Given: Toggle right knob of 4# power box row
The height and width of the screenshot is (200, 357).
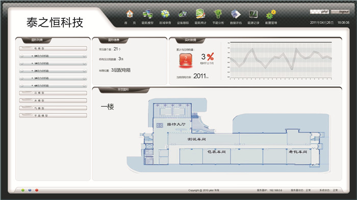Looking at the screenshot, I should (84, 85).
